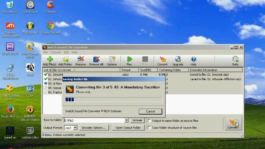
Task: Click the Remove toolbar icon
Action: (x=81, y=61)
